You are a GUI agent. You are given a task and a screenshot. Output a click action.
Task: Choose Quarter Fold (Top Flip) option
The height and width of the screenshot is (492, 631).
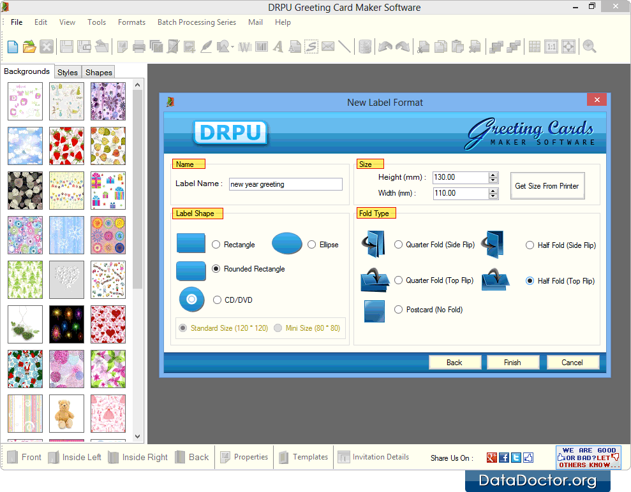pos(398,280)
